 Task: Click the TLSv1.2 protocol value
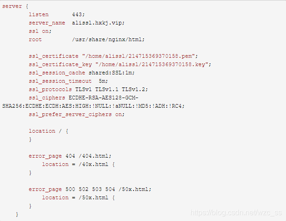click(135, 89)
